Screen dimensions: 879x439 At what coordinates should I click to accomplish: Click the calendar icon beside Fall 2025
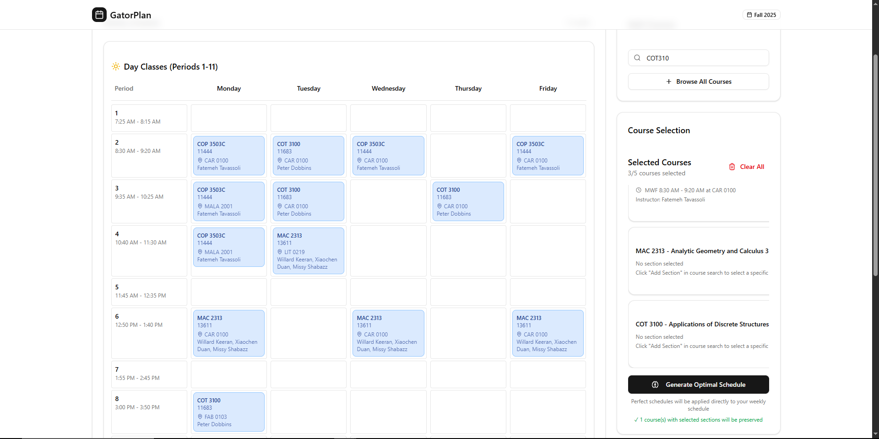click(749, 15)
